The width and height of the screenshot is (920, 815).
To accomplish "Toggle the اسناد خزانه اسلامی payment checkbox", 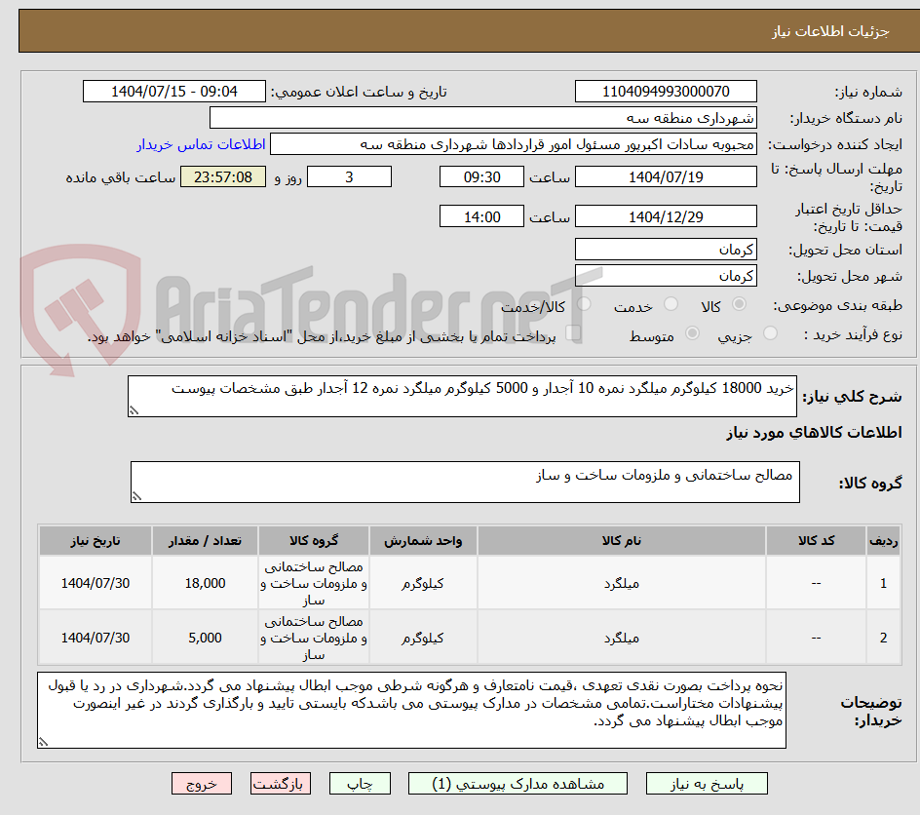I will point(573,333).
